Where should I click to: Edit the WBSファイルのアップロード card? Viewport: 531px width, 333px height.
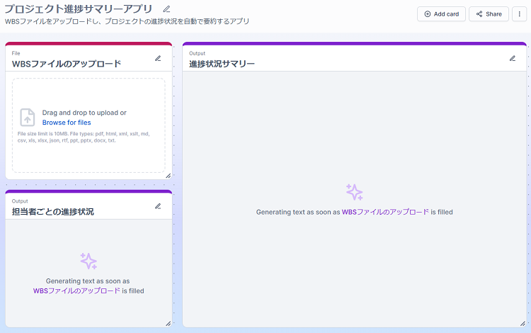point(158,58)
